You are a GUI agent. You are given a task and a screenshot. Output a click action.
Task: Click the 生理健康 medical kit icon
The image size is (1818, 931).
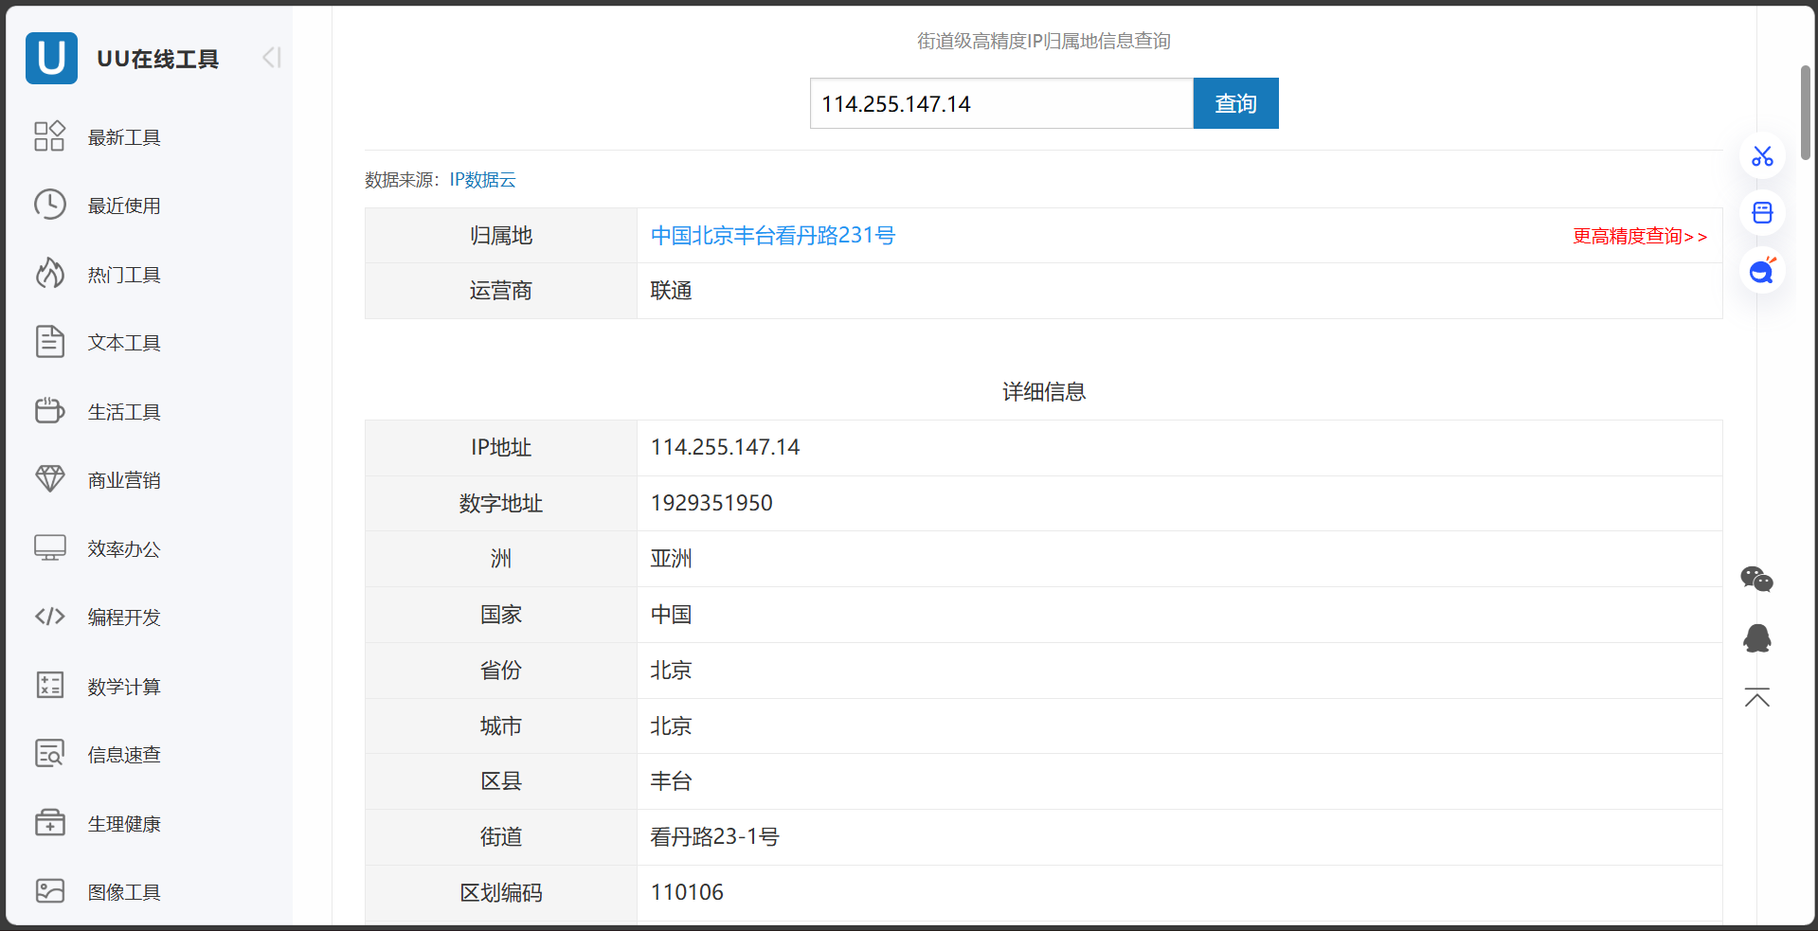point(49,823)
